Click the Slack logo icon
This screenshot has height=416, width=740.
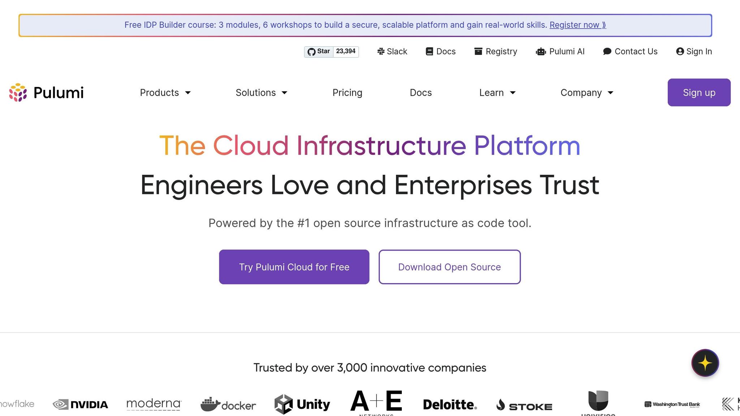coord(381,52)
